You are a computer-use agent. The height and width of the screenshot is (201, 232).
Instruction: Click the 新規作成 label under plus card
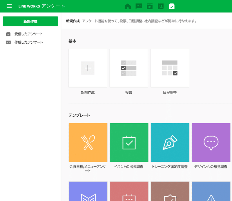pos(88,93)
